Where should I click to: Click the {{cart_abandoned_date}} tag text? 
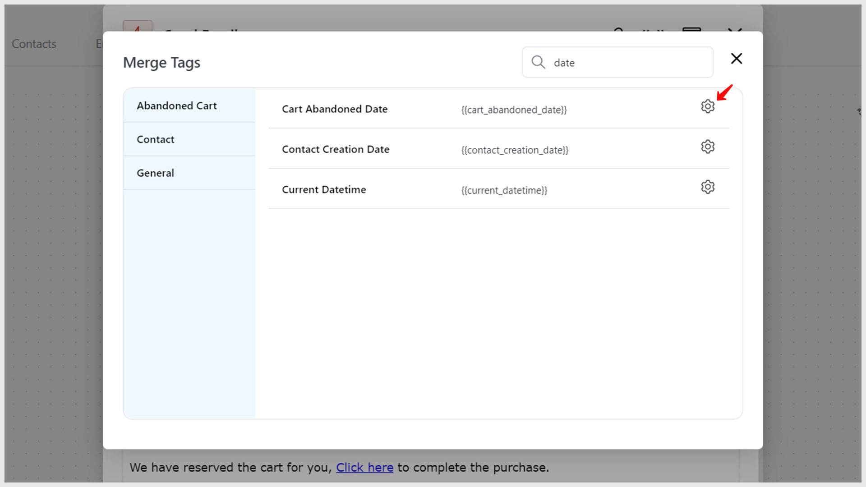pos(514,110)
